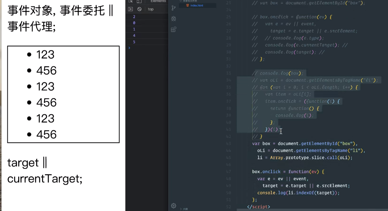
Task: Click code line var e = ev || event on line 48
Action: click(x=283, y=179)
